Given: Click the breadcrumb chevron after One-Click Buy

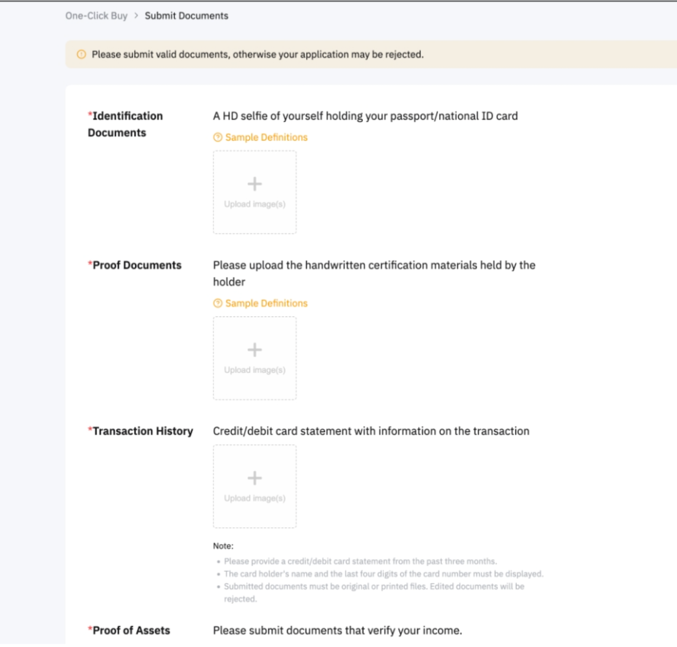Looking at the screenshot, I should (x=136, y=16).
